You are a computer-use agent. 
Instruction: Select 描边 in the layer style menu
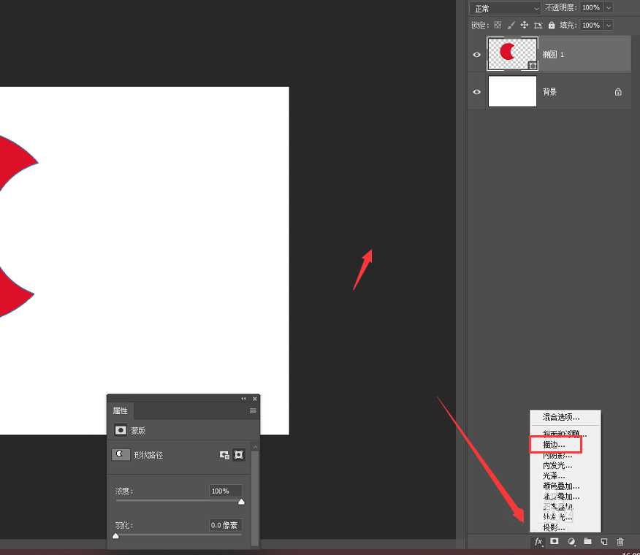pos(555,445)
